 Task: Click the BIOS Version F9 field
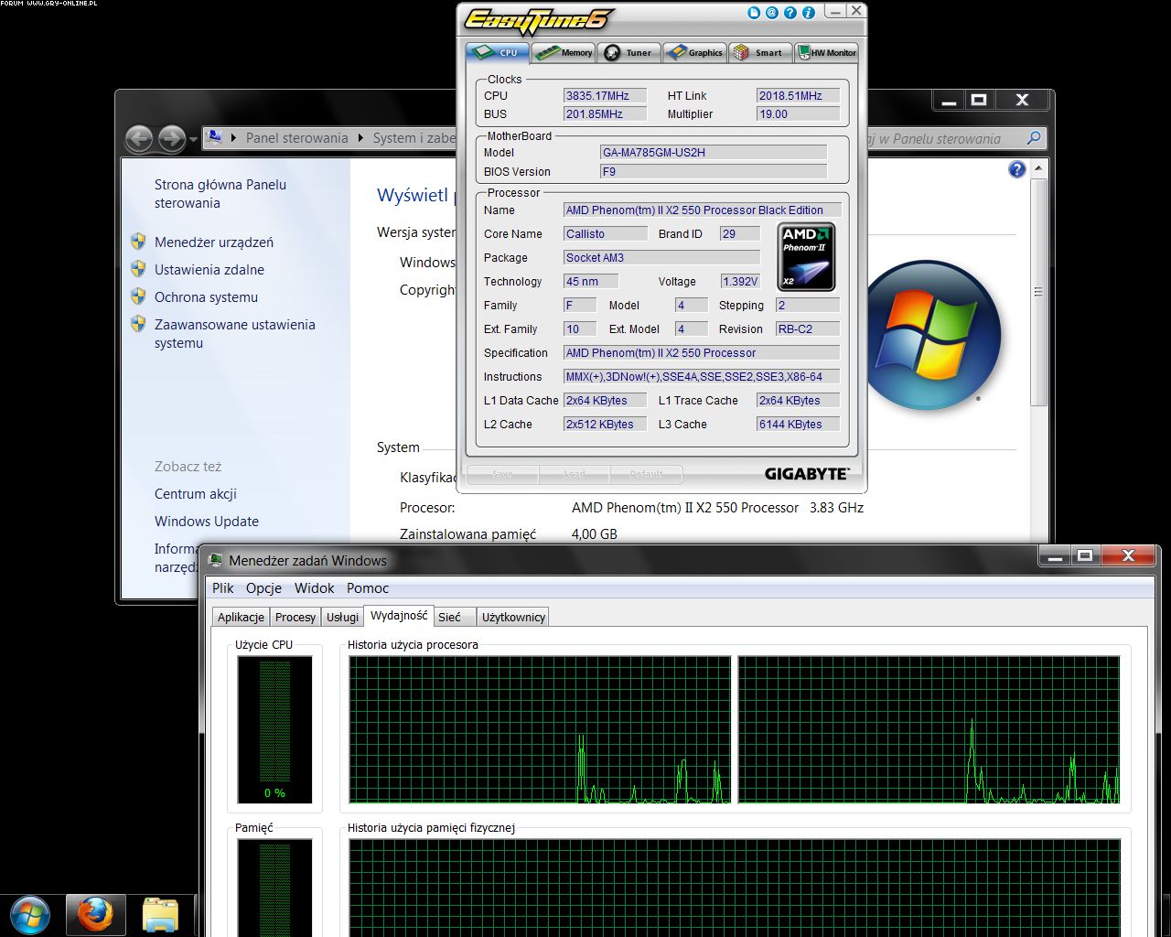pos(714,172)
